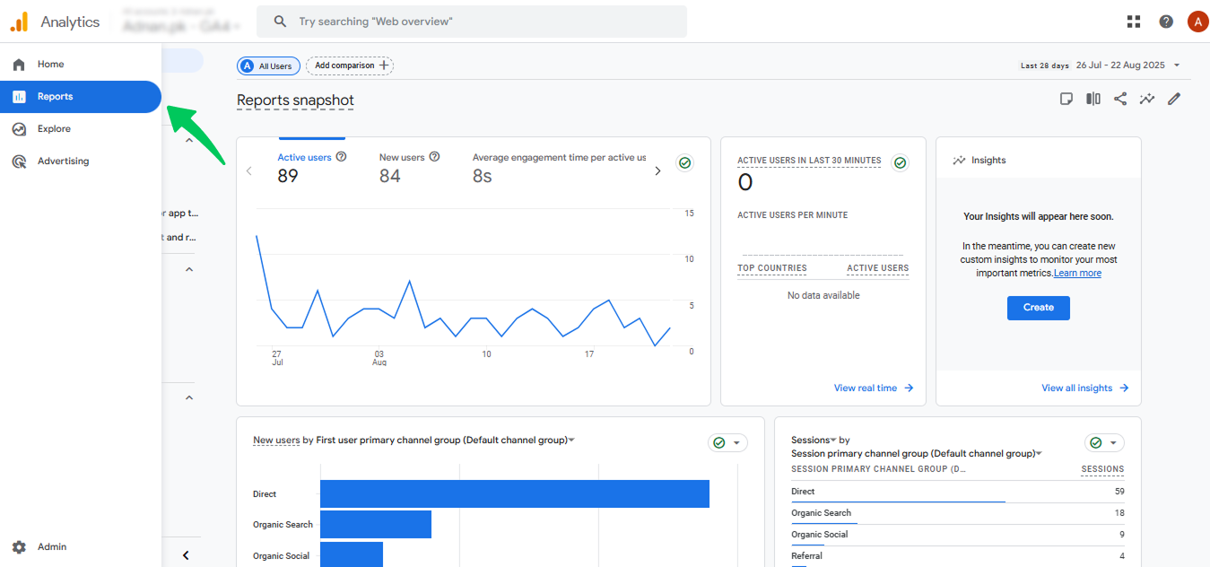
Task: Open the user account avatar
Action: (x=1197, y=22)
